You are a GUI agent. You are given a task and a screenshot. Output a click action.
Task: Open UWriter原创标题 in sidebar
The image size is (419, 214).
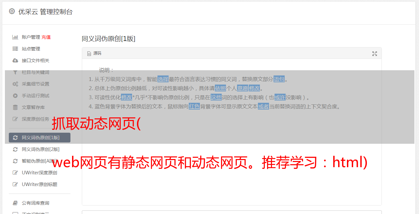pyautogui.click(x=39, y=184)
